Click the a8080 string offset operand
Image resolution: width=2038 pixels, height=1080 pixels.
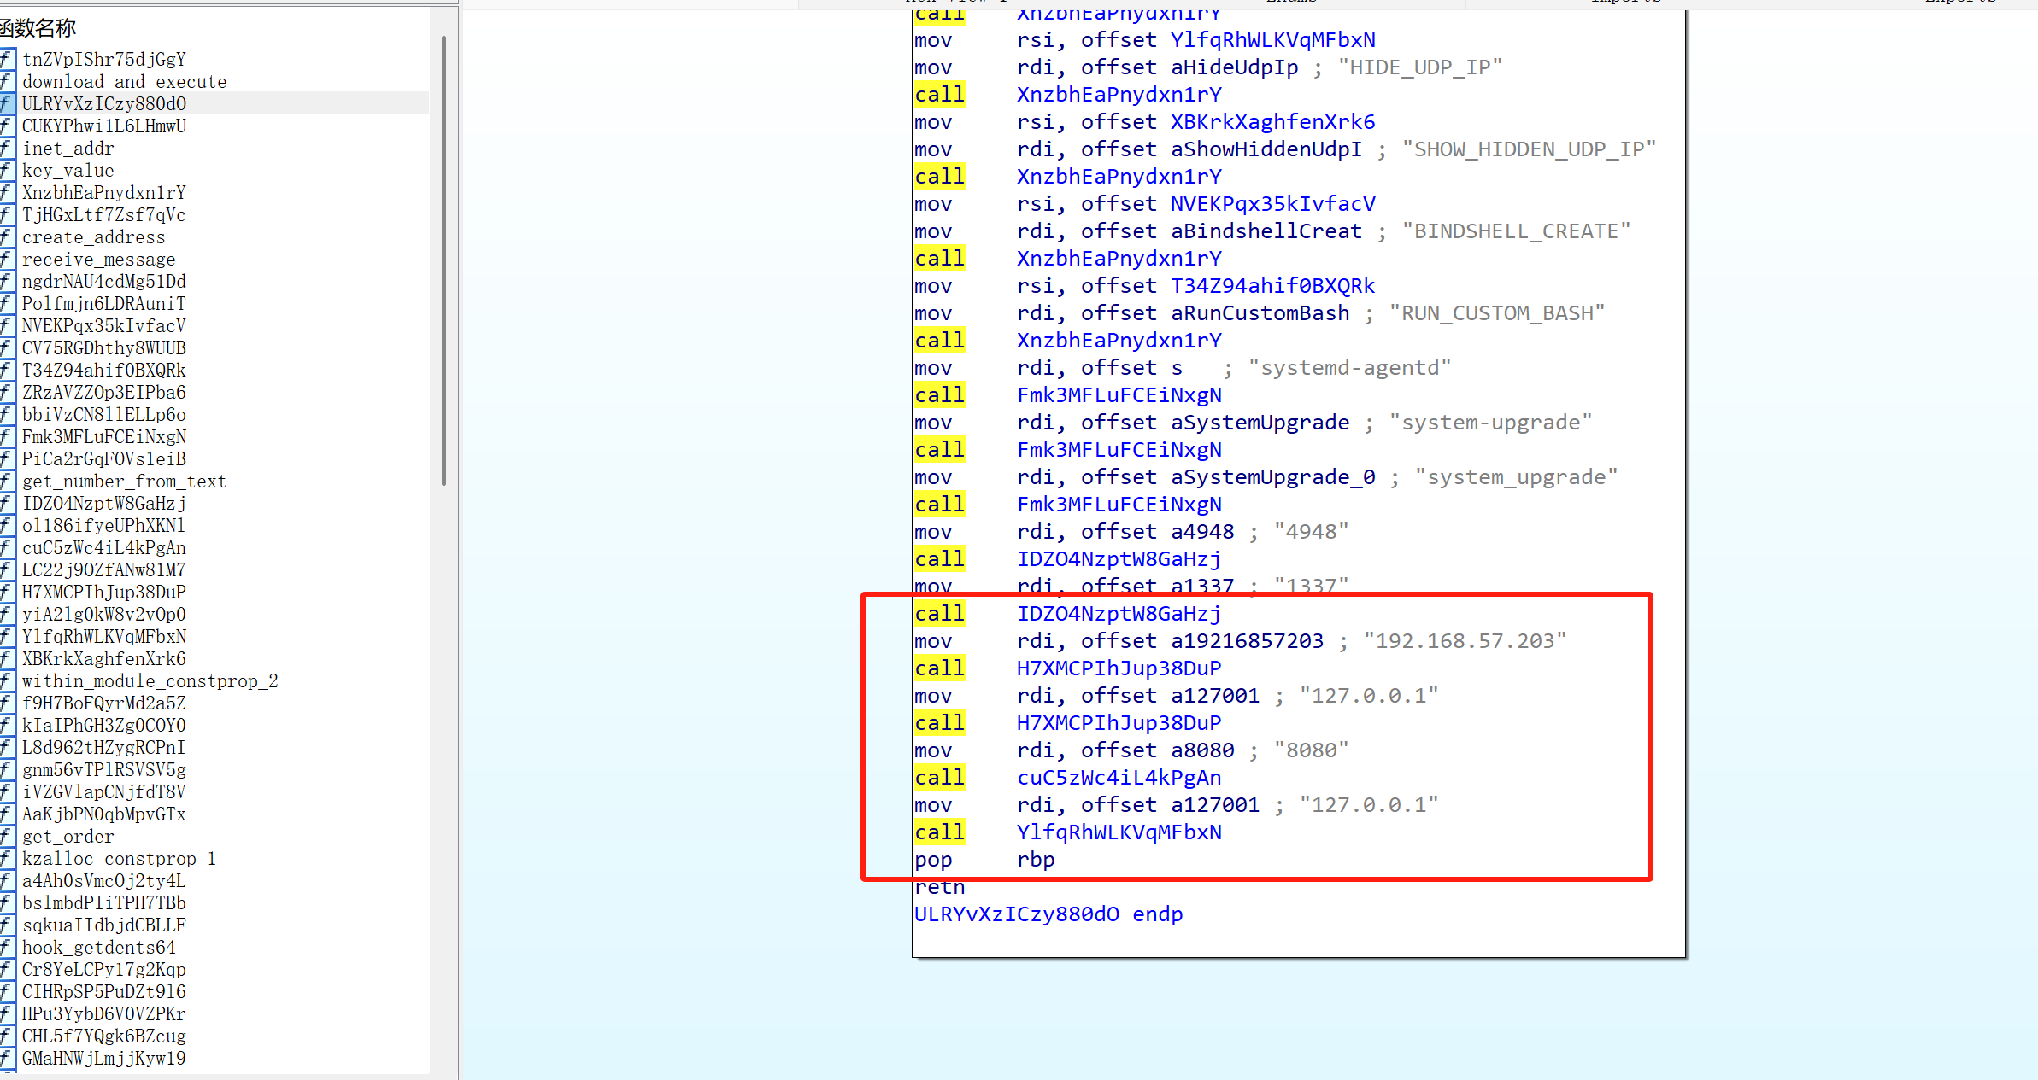tap(1202, 750)
